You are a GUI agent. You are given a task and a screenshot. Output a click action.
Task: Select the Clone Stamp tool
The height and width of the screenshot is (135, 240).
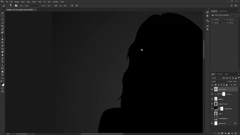[x=2, y=39]
